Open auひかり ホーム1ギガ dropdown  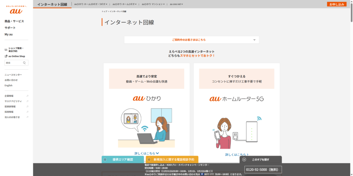tap(124, 4)
